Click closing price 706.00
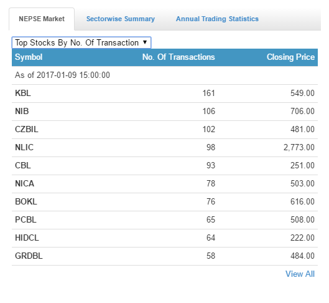 (302, 112)
